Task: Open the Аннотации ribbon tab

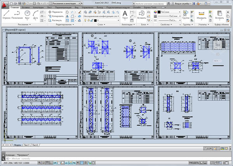Action: click(38, 7)
